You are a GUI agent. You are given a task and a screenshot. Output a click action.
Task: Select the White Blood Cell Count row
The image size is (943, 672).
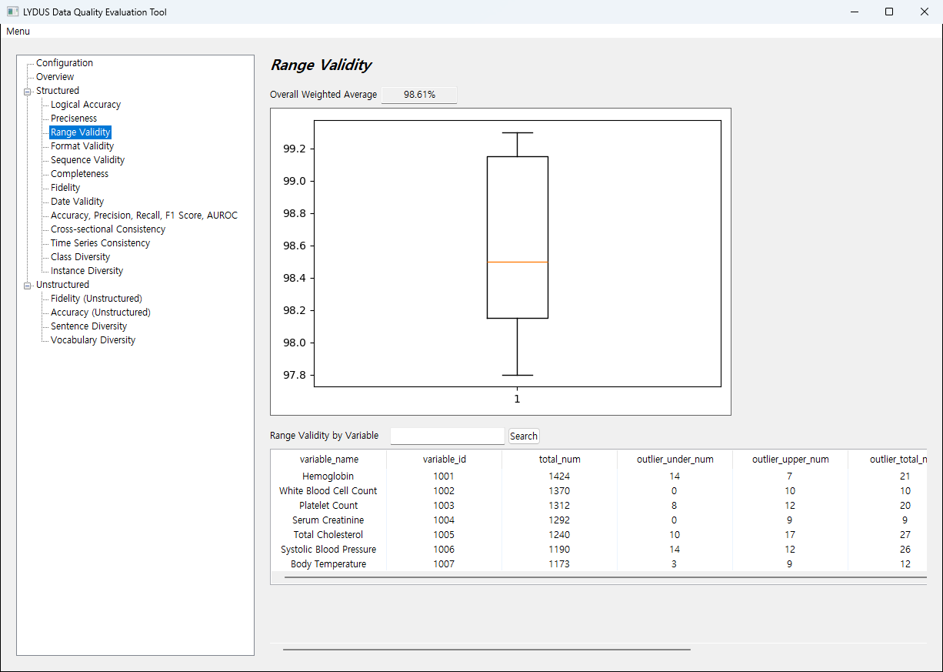point(598,491)
